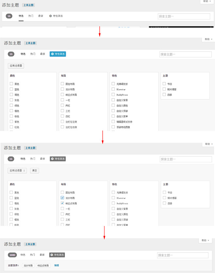The width and height of the screenshot is (215, 273).
Task: Check 灰色 in the panel with 清空 button
Action: tap(11, 209)
